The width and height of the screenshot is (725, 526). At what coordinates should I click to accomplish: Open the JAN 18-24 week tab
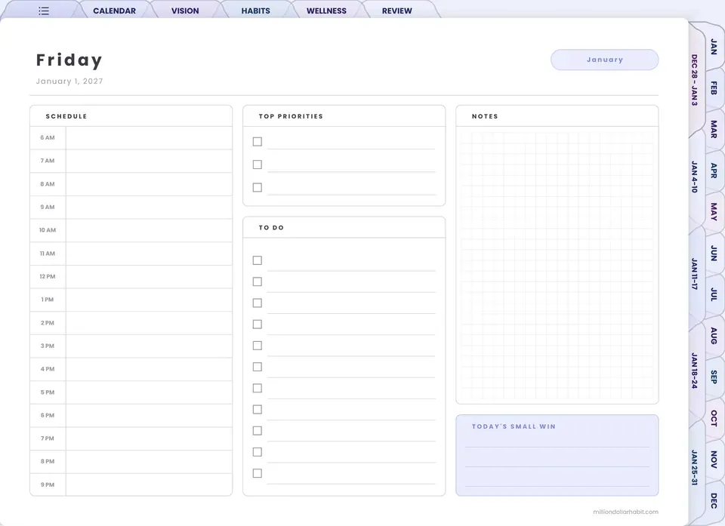695,371
